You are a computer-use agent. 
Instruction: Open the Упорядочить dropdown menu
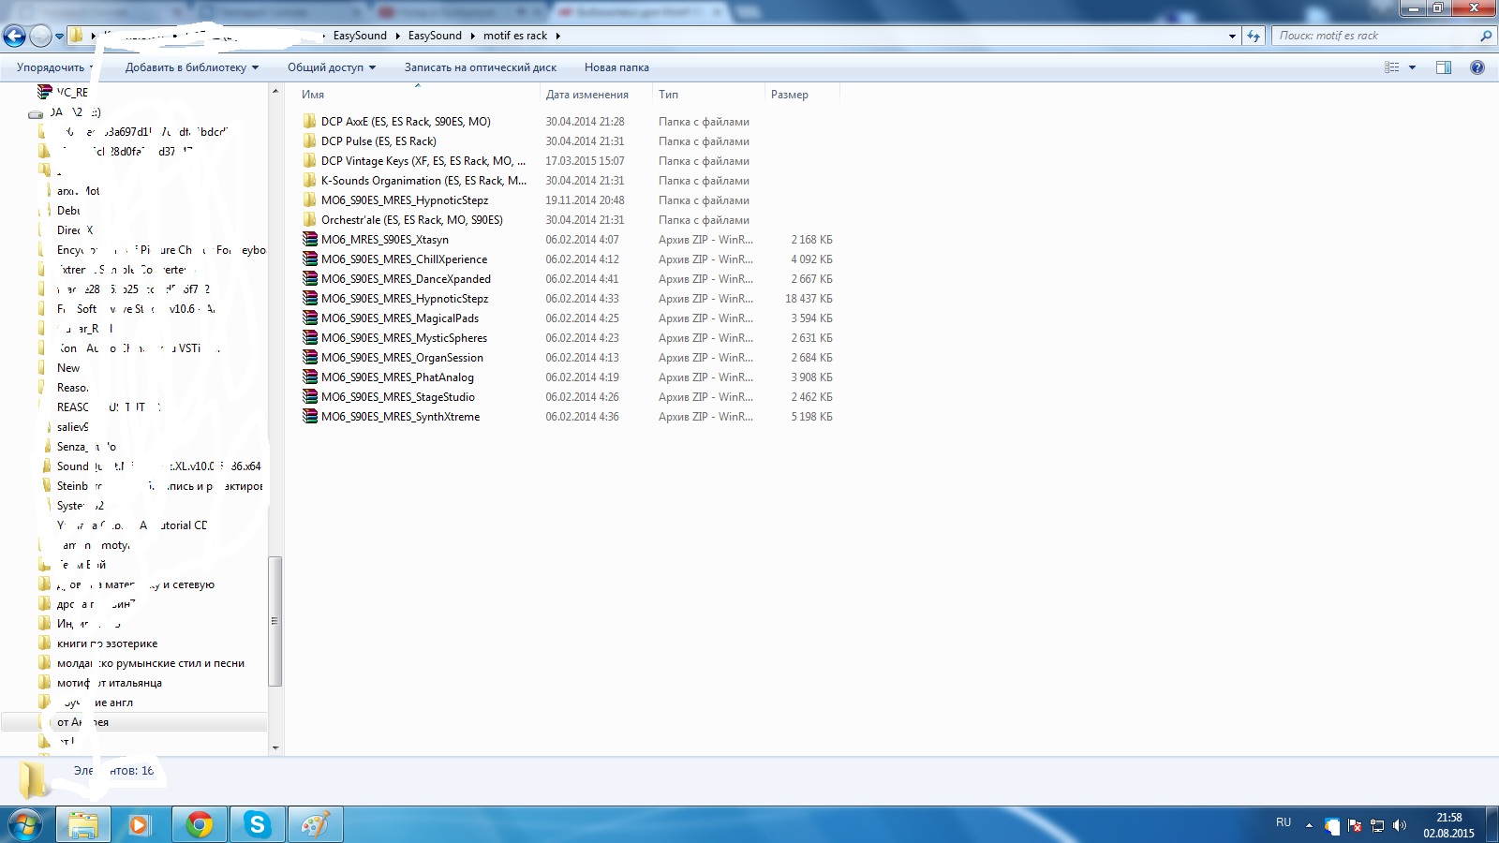click(55, 67)
